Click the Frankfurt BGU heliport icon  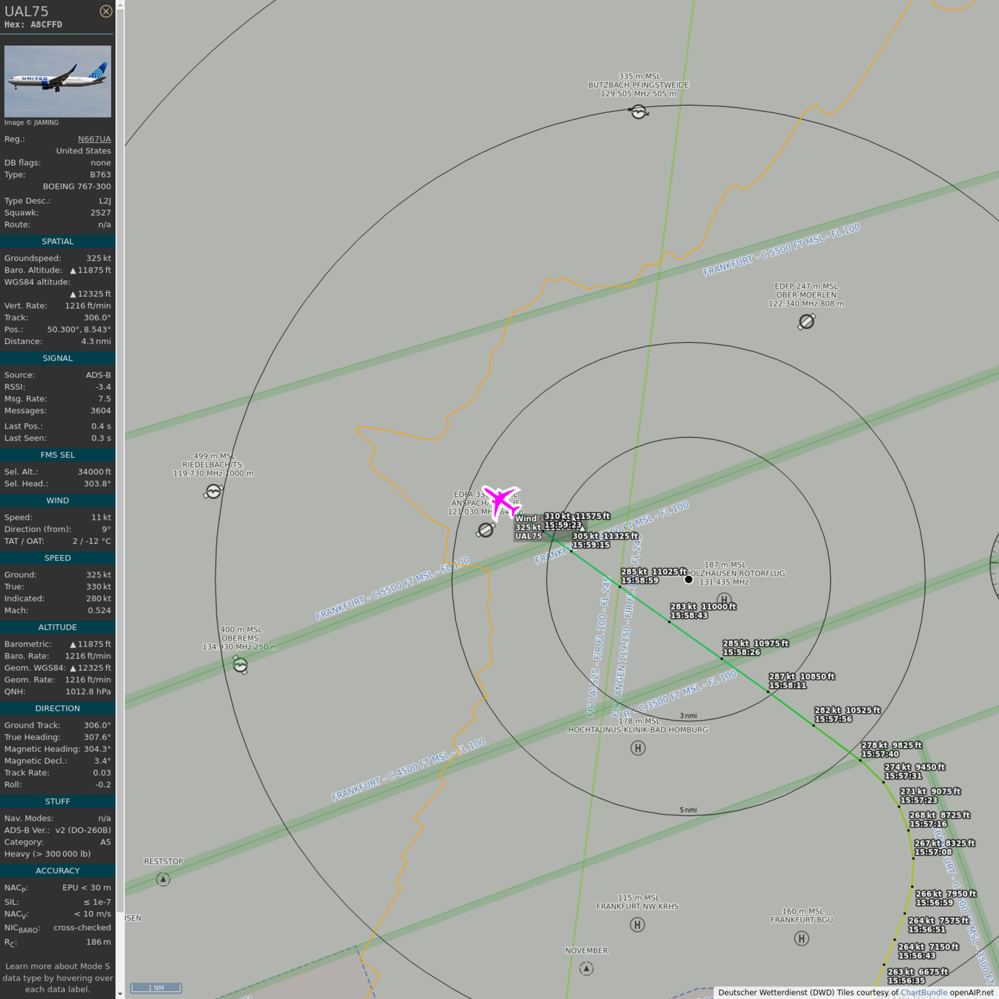click(x=801, y=939)
